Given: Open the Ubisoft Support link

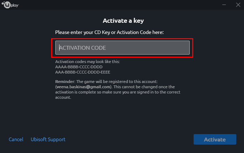Looking at the screenshot, I should (x=48, y=139).
